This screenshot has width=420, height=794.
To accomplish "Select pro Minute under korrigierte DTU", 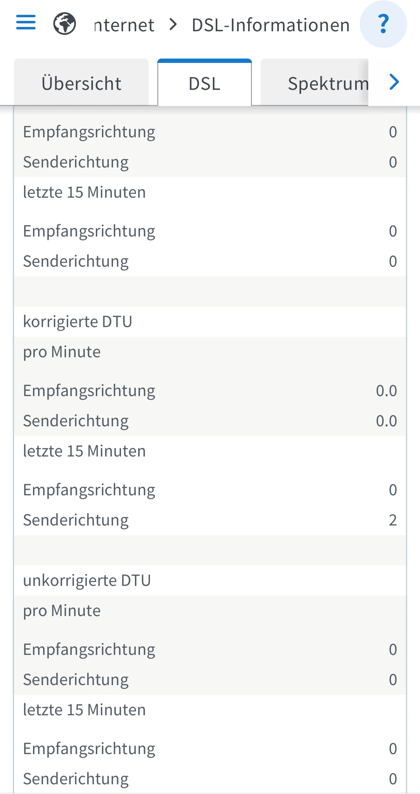I will tap(62, 352).
